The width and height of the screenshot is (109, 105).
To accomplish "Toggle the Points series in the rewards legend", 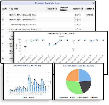I will coord(25,98).
